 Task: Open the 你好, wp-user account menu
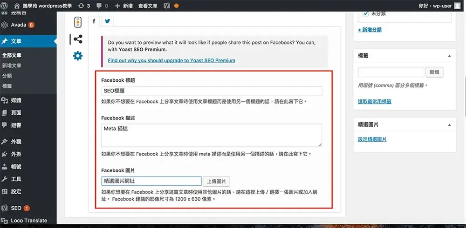(x=439, y=6)
